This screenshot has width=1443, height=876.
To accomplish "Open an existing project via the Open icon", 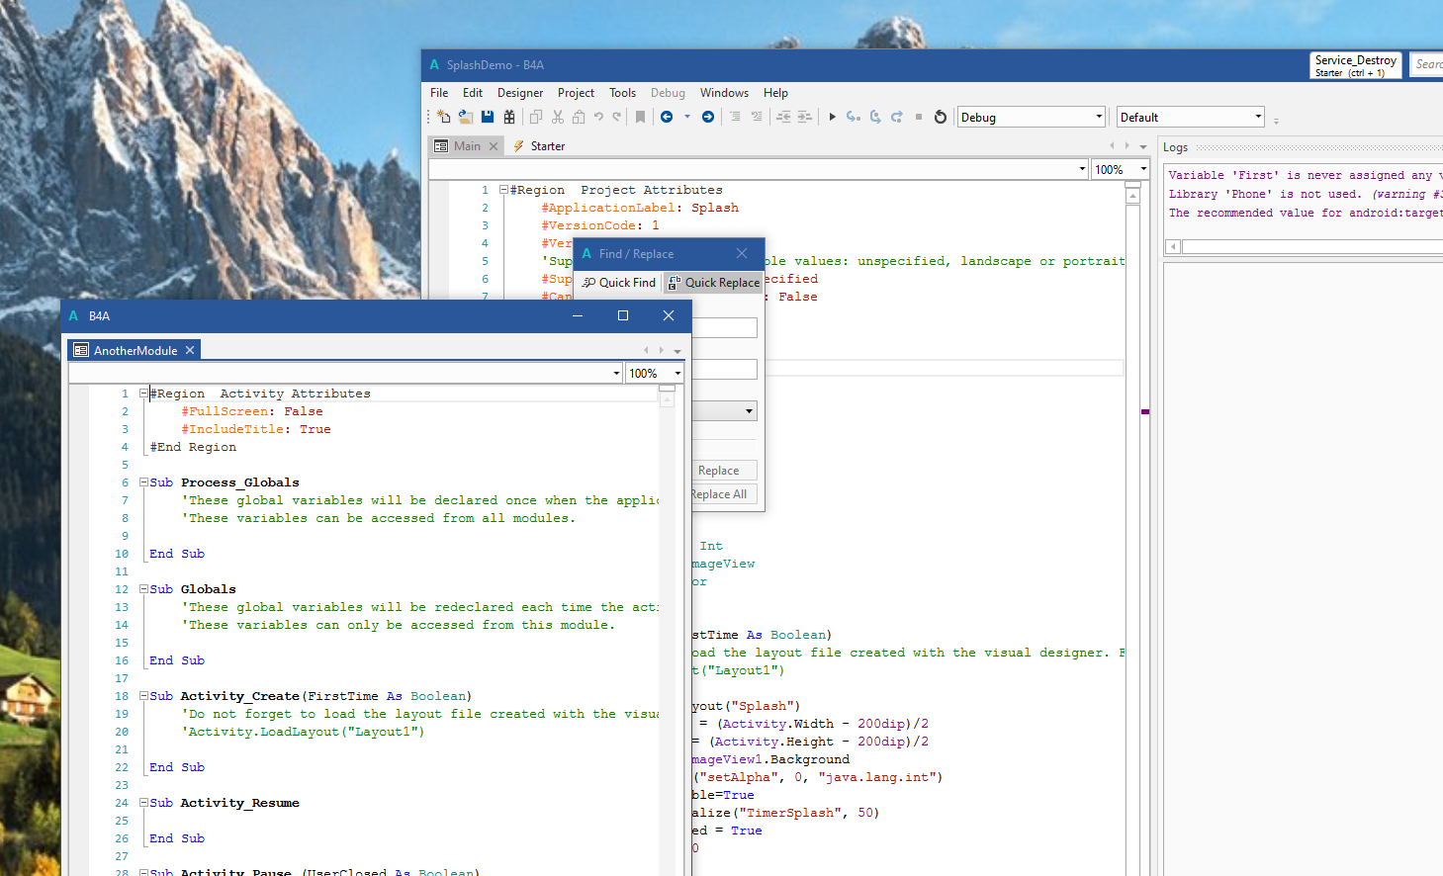I will [463, 117].
